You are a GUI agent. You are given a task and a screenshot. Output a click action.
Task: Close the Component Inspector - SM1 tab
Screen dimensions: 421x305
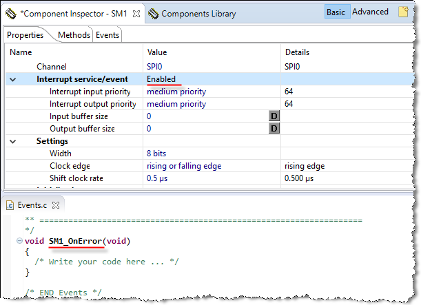(x=136, y=14)
